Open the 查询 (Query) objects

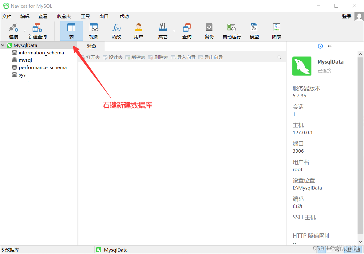click(187, 31)
